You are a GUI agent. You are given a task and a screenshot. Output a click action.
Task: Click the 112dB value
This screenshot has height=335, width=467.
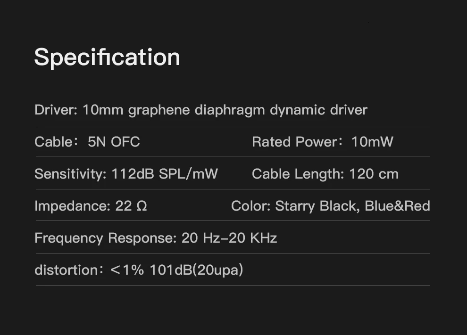pos(133,174)
